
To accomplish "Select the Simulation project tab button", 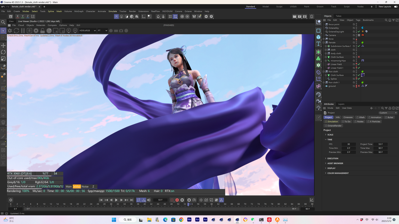I will click(331, 122).
